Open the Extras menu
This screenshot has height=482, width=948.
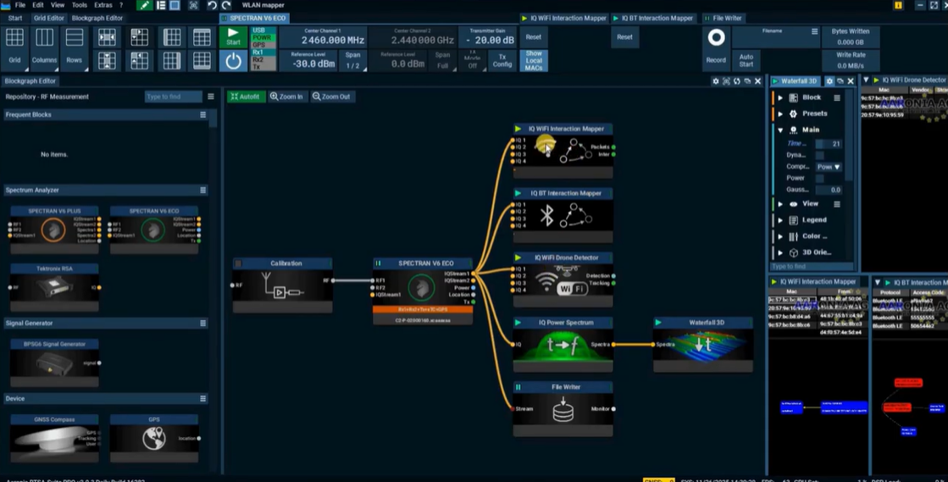click(103, 5)
